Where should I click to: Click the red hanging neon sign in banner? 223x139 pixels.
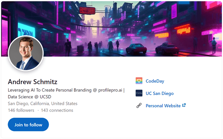87,10
